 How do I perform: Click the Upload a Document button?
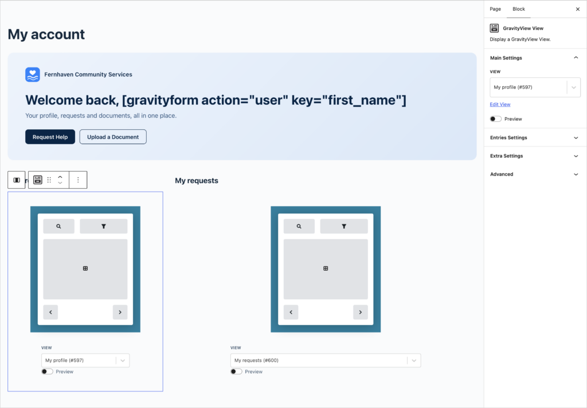113,137
